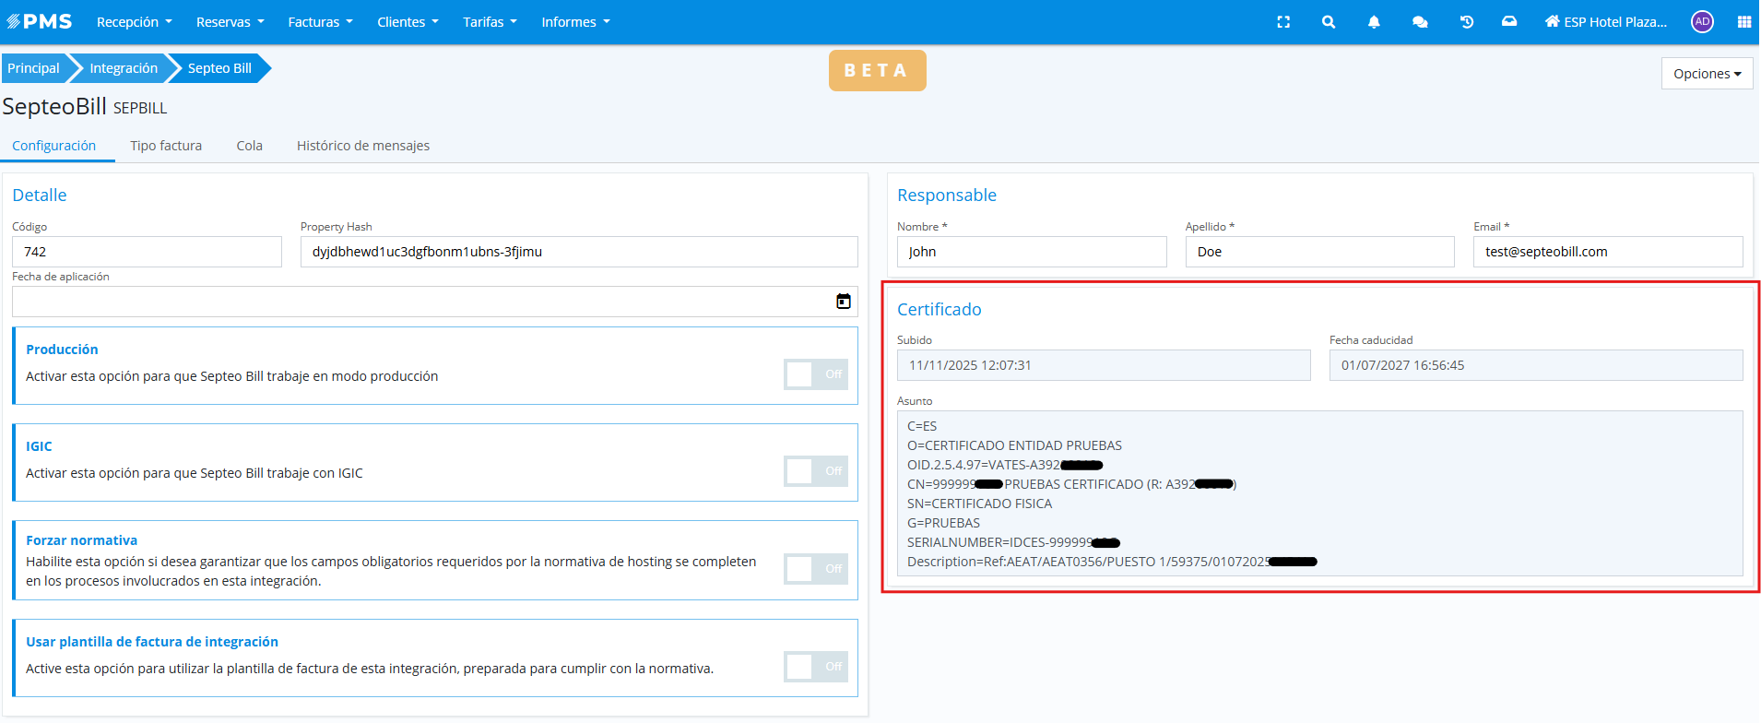Open notifications bell icon
Image resolution: width=1761 pixels, height=723 pixels.
point(1374,22)
